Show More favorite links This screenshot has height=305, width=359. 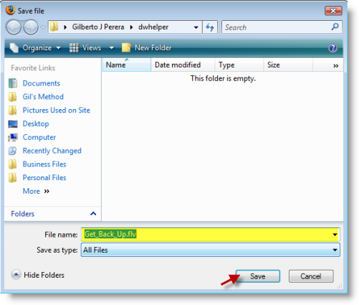tap(36, 191)
